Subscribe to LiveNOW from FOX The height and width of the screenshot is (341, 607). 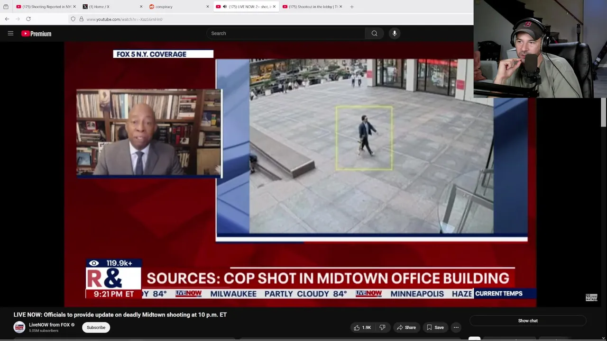(x=96, y=327)
